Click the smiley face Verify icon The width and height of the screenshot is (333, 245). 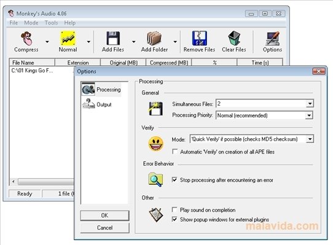[156, 144]
